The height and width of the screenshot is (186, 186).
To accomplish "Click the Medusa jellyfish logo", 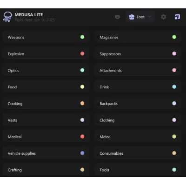I will click(7, 17).
